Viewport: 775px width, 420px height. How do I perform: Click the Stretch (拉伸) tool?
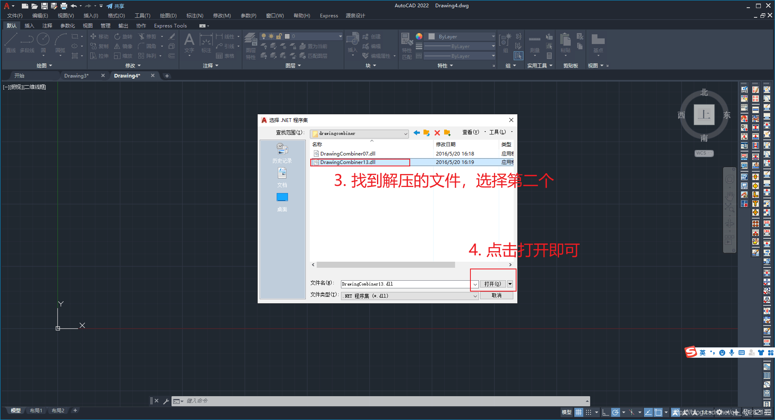99,56
